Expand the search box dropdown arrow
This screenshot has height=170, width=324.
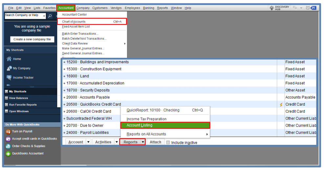coord(44,16)
